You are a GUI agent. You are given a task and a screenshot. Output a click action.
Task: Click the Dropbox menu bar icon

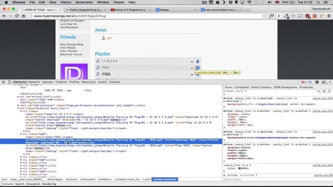pyautogui.click(x=230, y=2)
